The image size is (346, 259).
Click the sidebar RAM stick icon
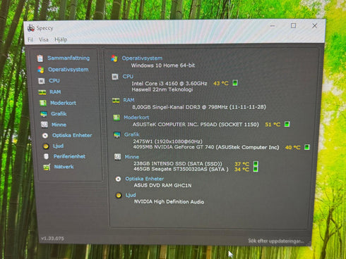pyautogui.click(x=42, y=92)
